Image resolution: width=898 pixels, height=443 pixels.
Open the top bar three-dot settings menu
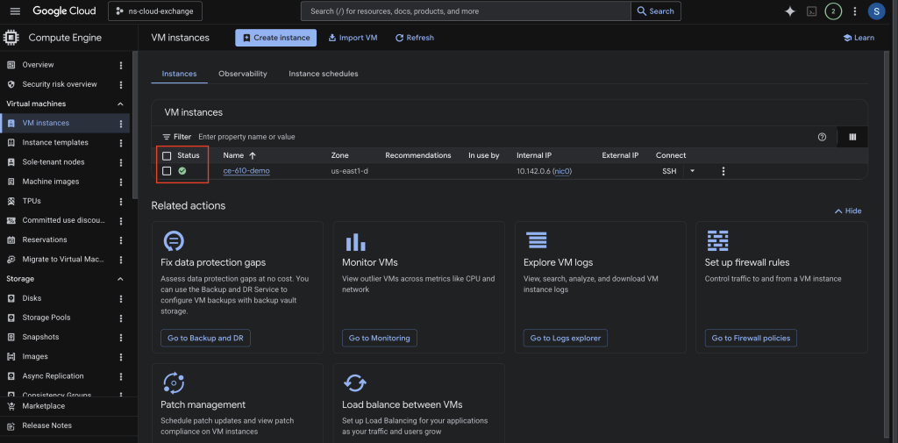pyautogui.click(x=855, y=11)
